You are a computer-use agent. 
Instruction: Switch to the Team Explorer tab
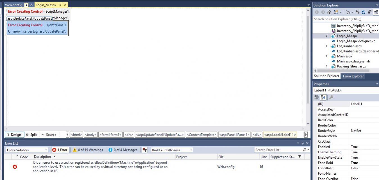(353, 76)
